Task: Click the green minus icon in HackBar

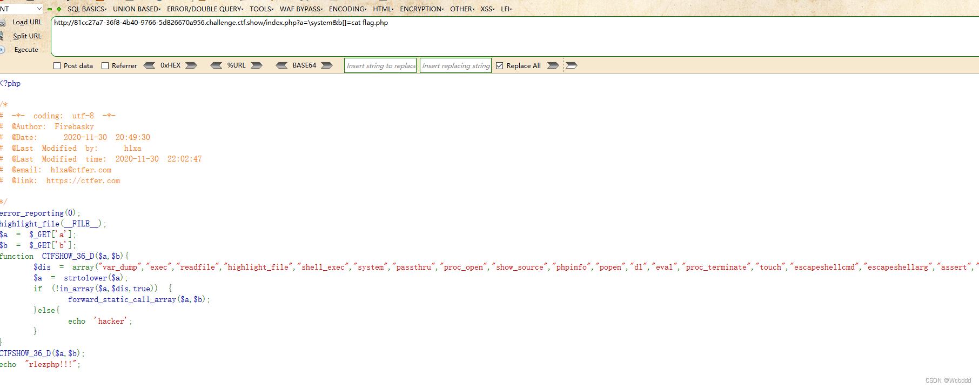Action: (x=50, y=9)
